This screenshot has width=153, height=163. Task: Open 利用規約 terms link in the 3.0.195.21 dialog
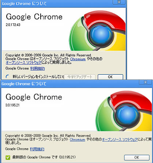[37, 149]
